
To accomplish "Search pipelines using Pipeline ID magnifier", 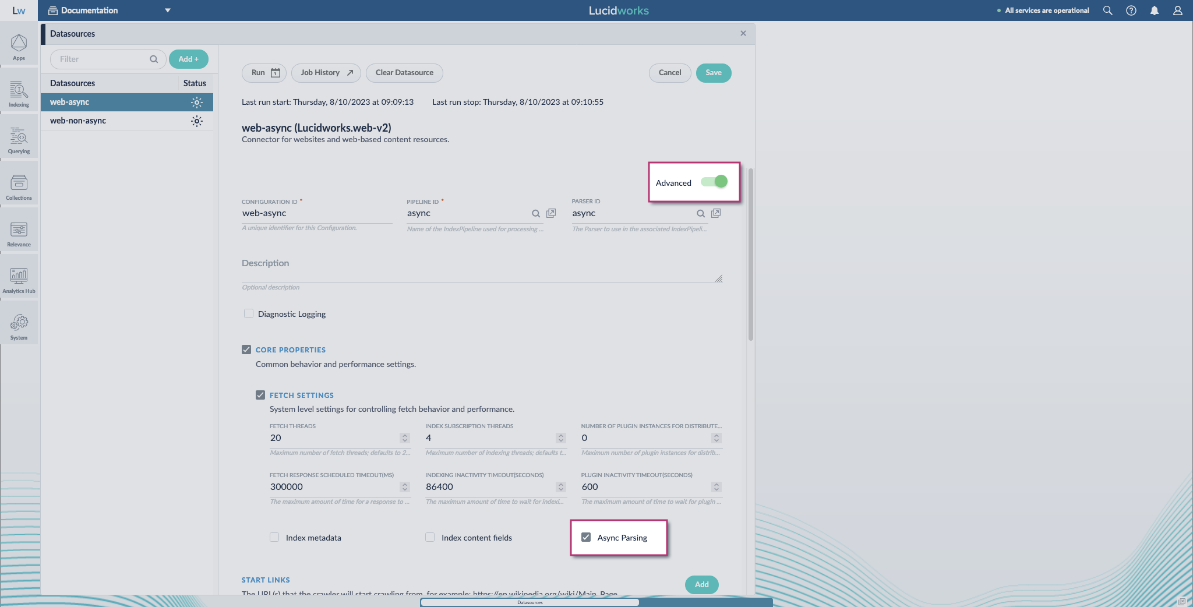I will tap(536, 214).
